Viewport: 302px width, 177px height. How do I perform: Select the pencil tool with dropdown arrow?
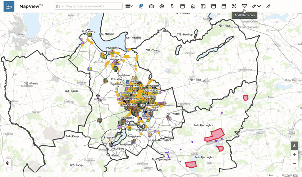coord(254,6)
